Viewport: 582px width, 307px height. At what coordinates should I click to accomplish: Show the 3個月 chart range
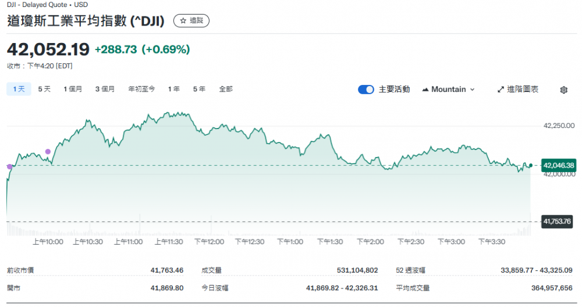[x=105, y=89]
